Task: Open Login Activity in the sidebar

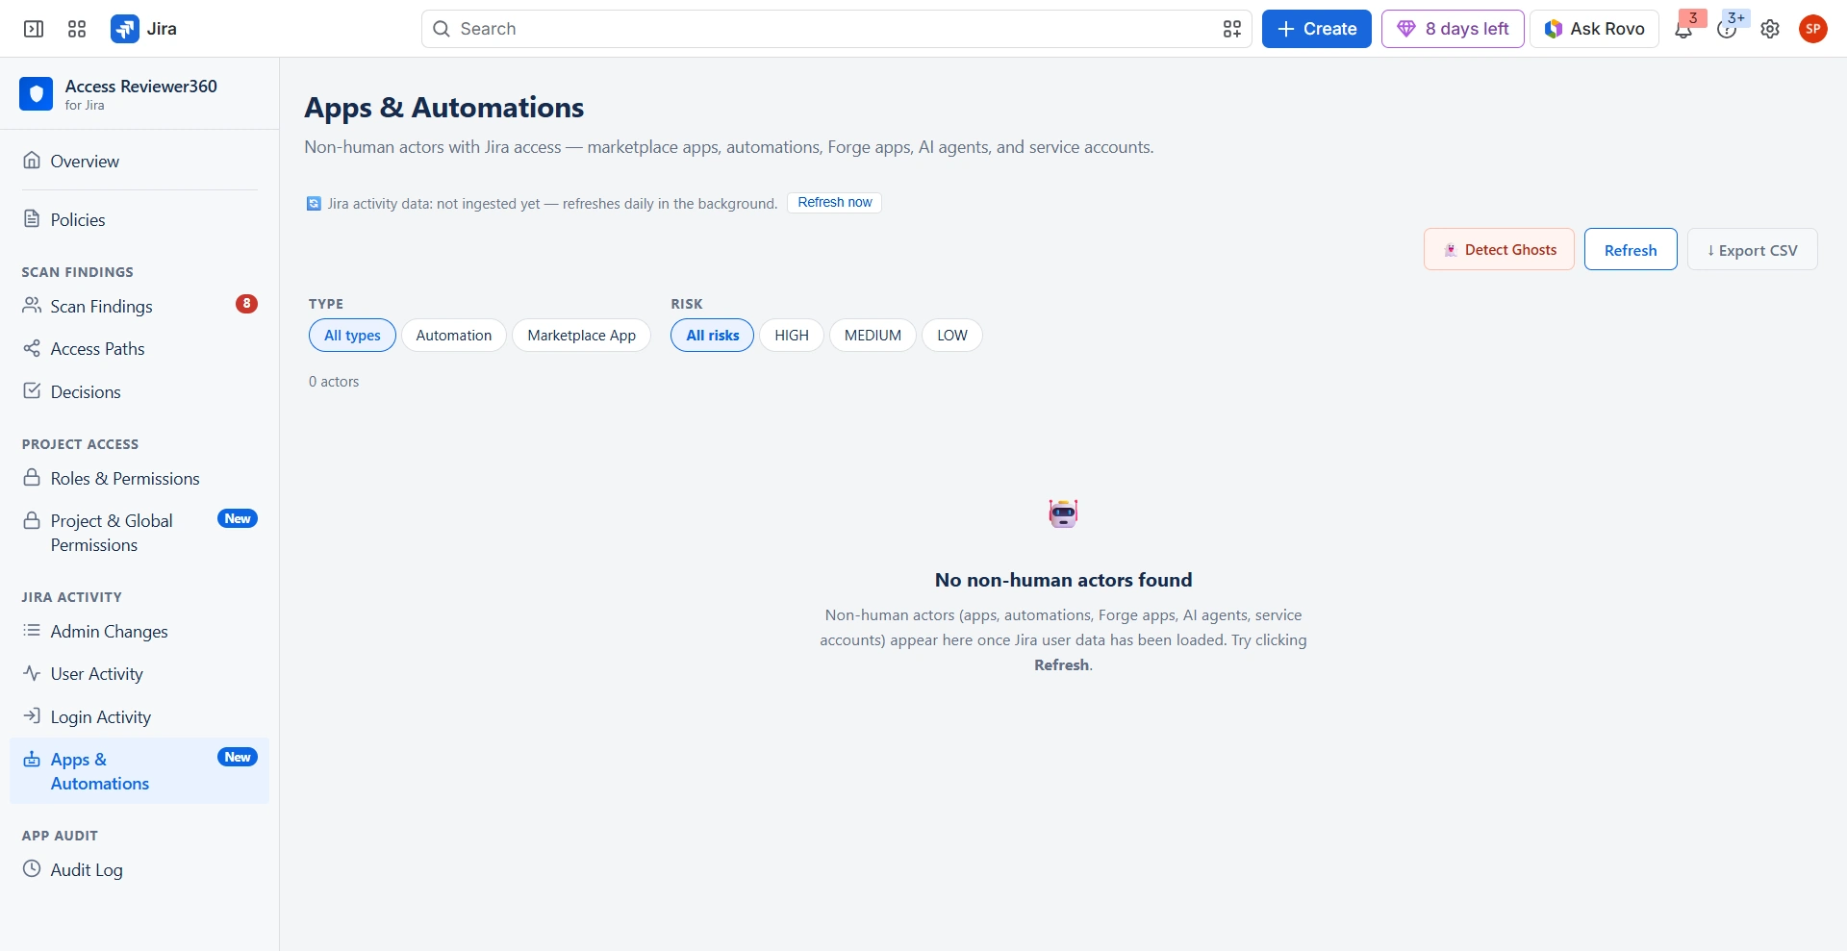Action: point(139,716)
